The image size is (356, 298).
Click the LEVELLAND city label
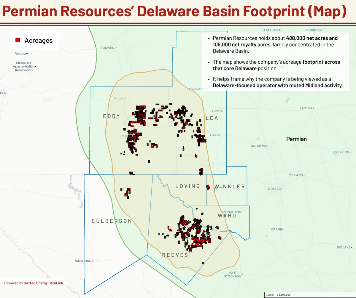pyautogui.click(x=271, y=30)
